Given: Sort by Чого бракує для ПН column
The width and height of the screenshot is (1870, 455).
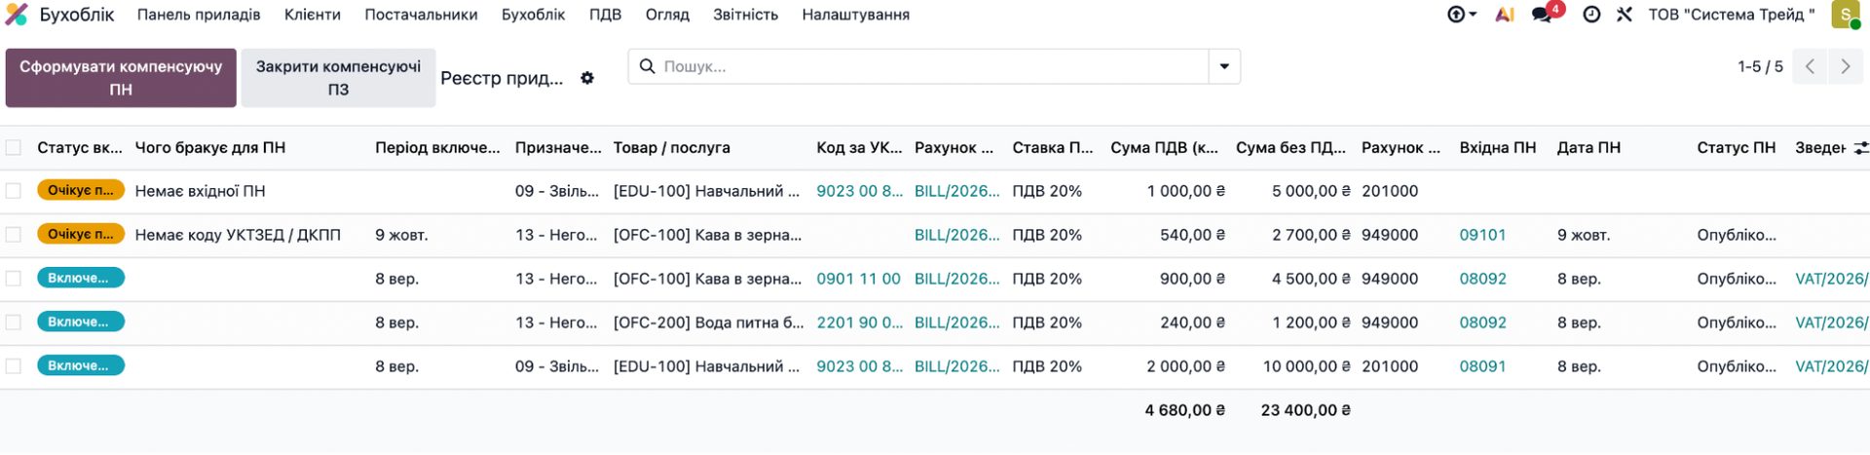Looking at the screenshot, I should pyautogui.click(x=210, y=148).
